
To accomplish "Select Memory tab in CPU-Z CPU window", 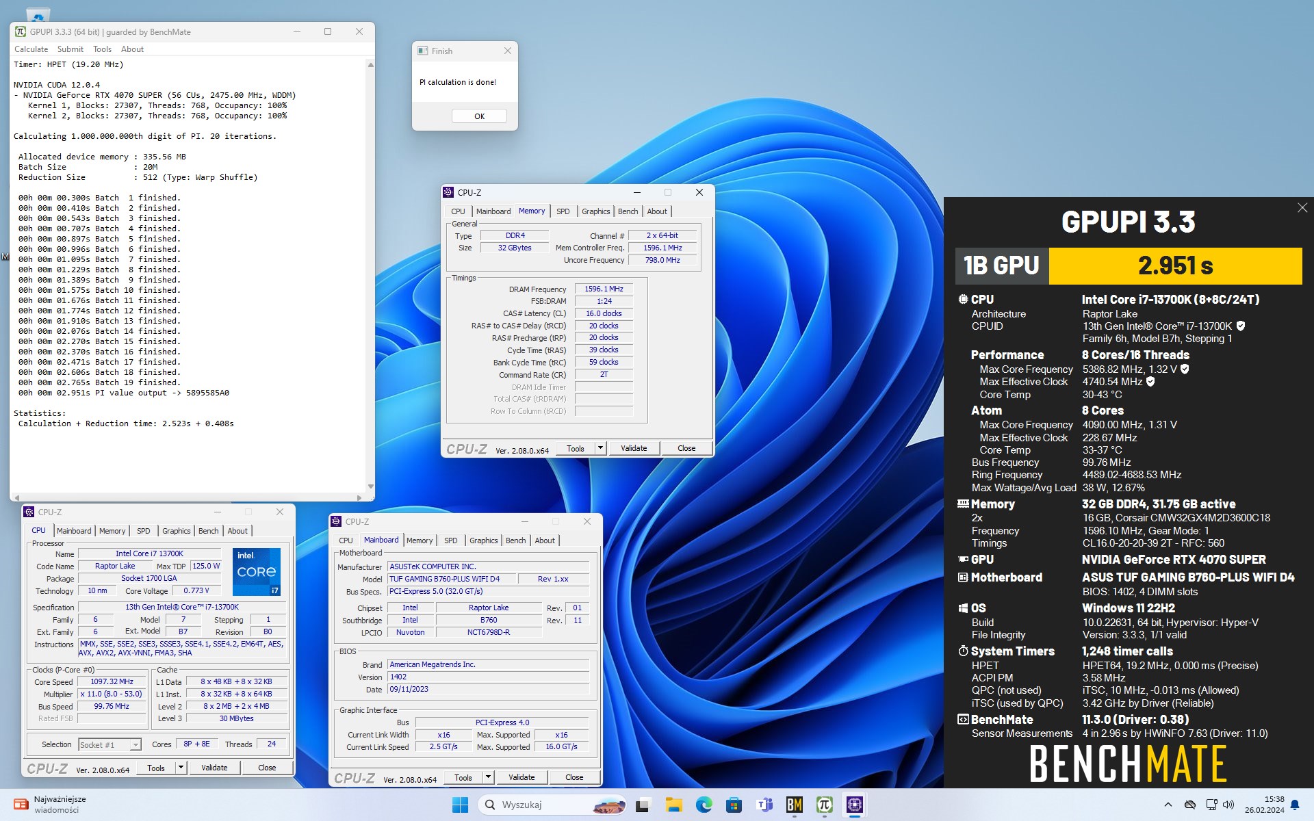I will point(112,531).
